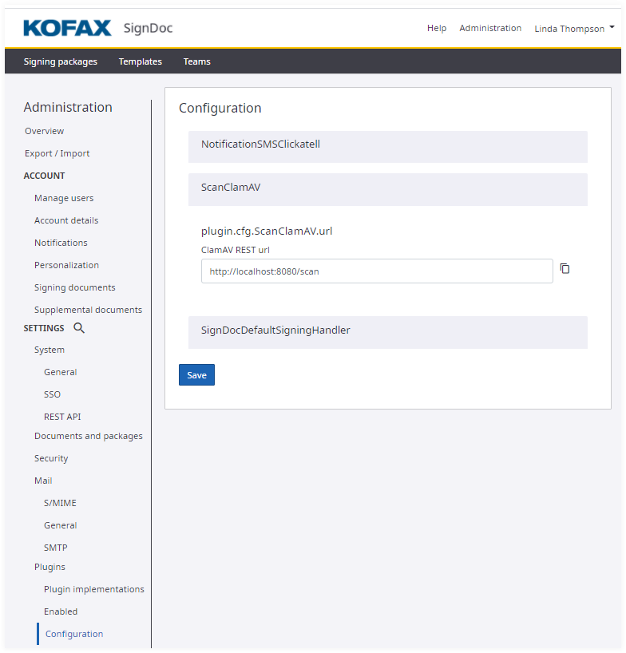Open the Help link
This screenshot has height=653, width=626.
pos(437,28)
